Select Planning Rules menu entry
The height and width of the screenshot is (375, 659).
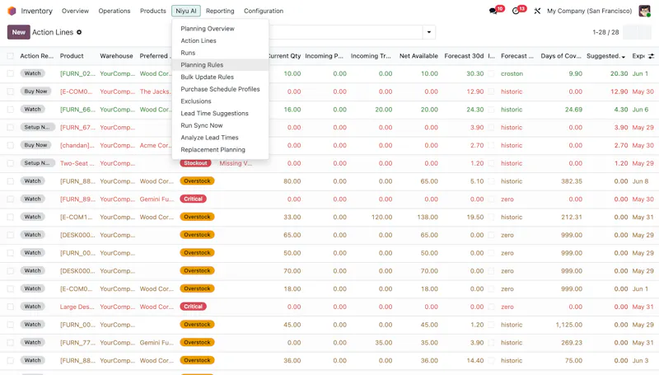(x=220, y=65)
